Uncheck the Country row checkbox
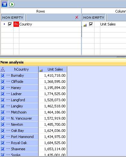This screenshot has width=126, height=157. (x=10, y=24)
